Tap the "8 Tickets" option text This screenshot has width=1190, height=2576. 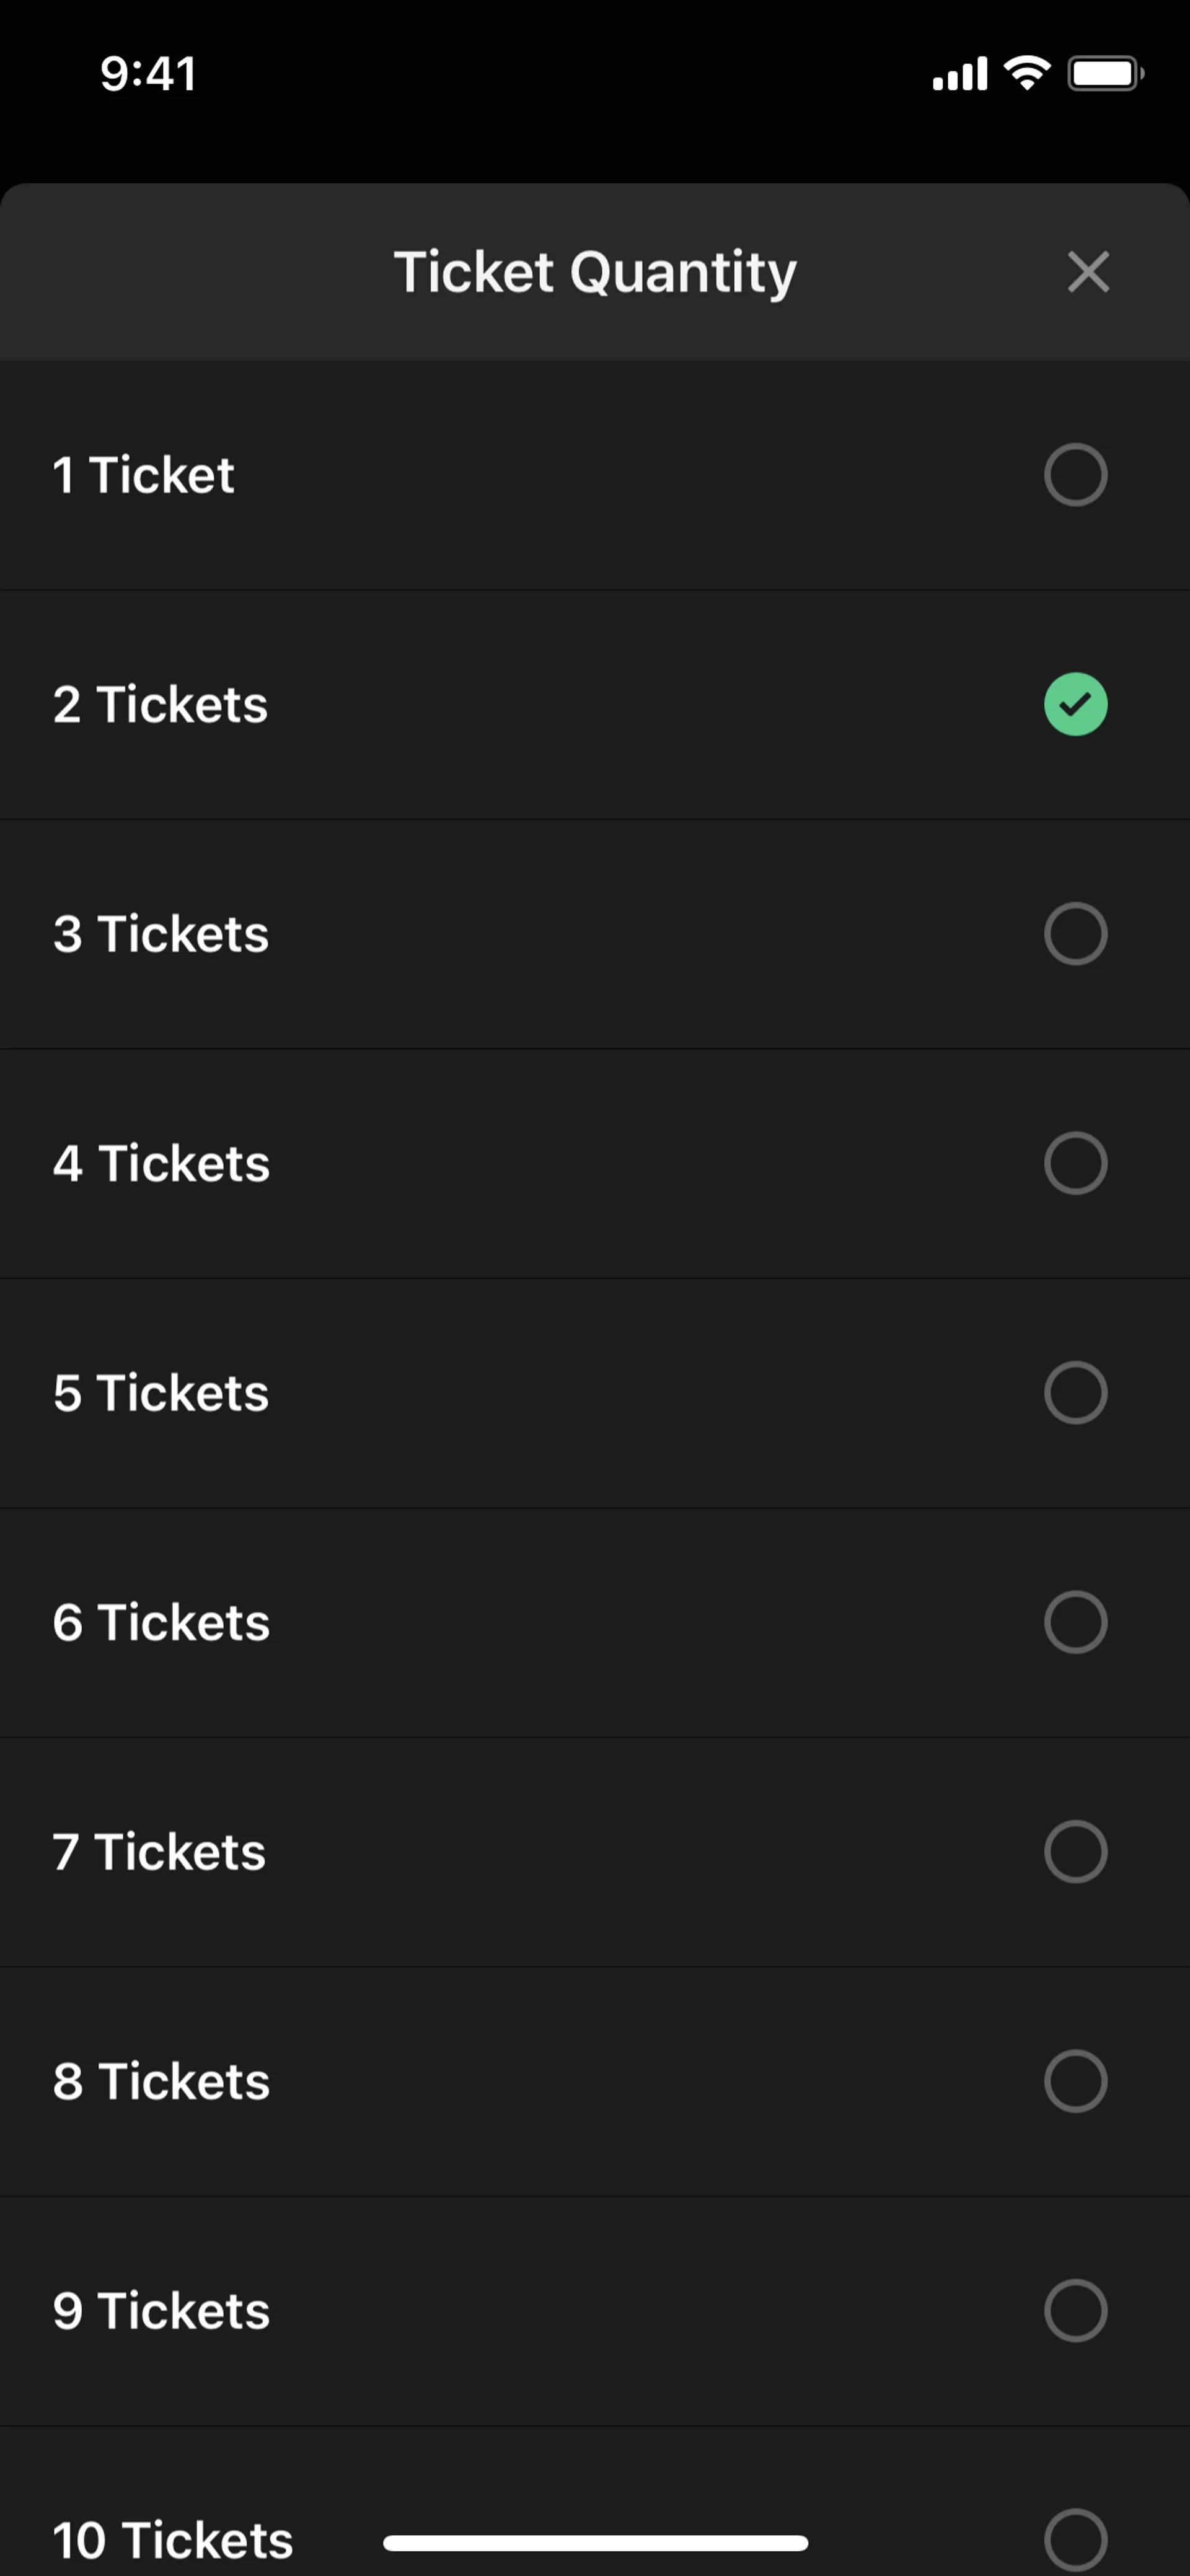161,2081
